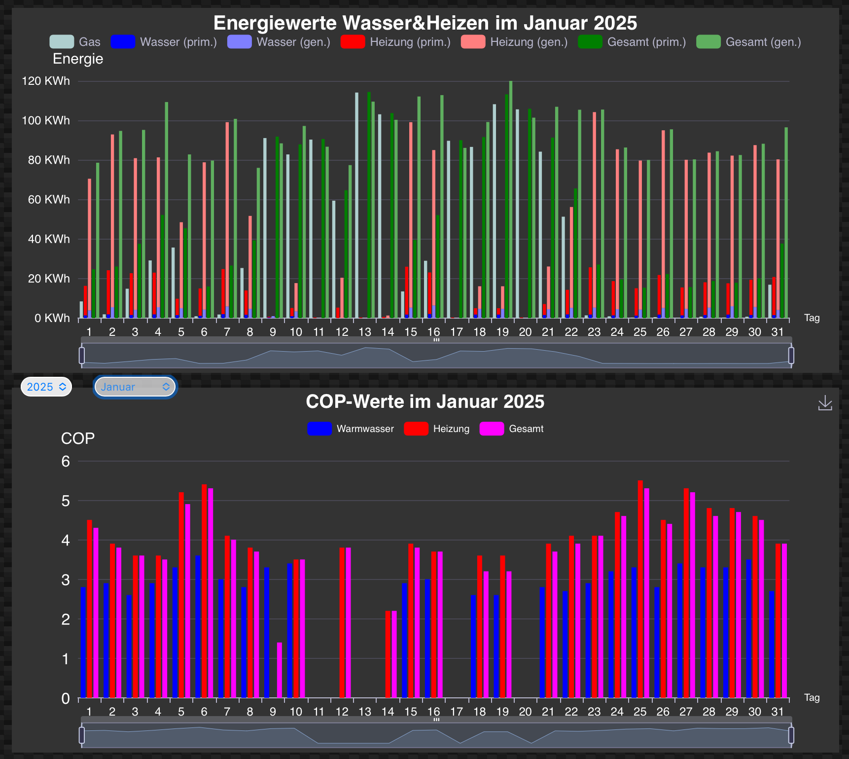The width and height of the screenshot is (849, 759).
Task: Click the 'COP-Werte im Januar 2025' title
Action: [425, 401]
